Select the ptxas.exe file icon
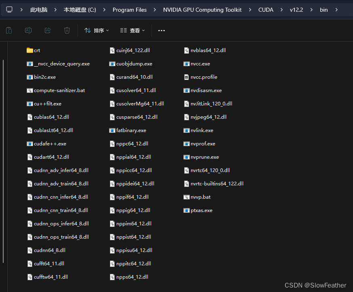353x292 pixels. [187, 210]
